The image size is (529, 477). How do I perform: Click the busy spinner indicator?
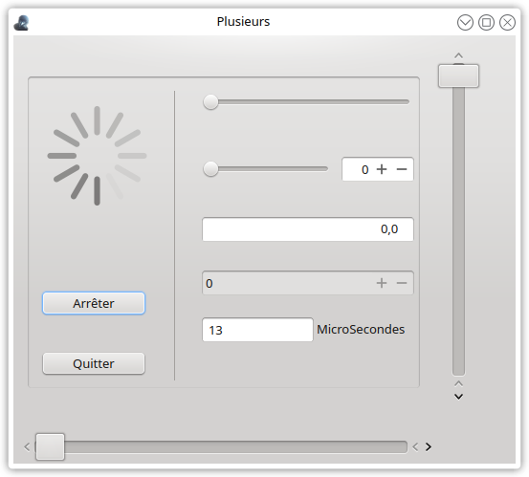tap(97, 156)
